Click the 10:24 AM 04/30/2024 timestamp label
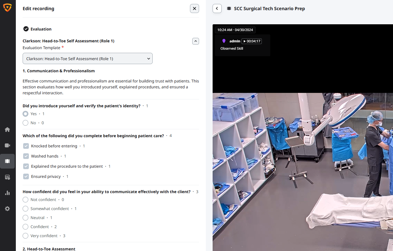This screenshot has width=393, height=251. tap(235, 30)
